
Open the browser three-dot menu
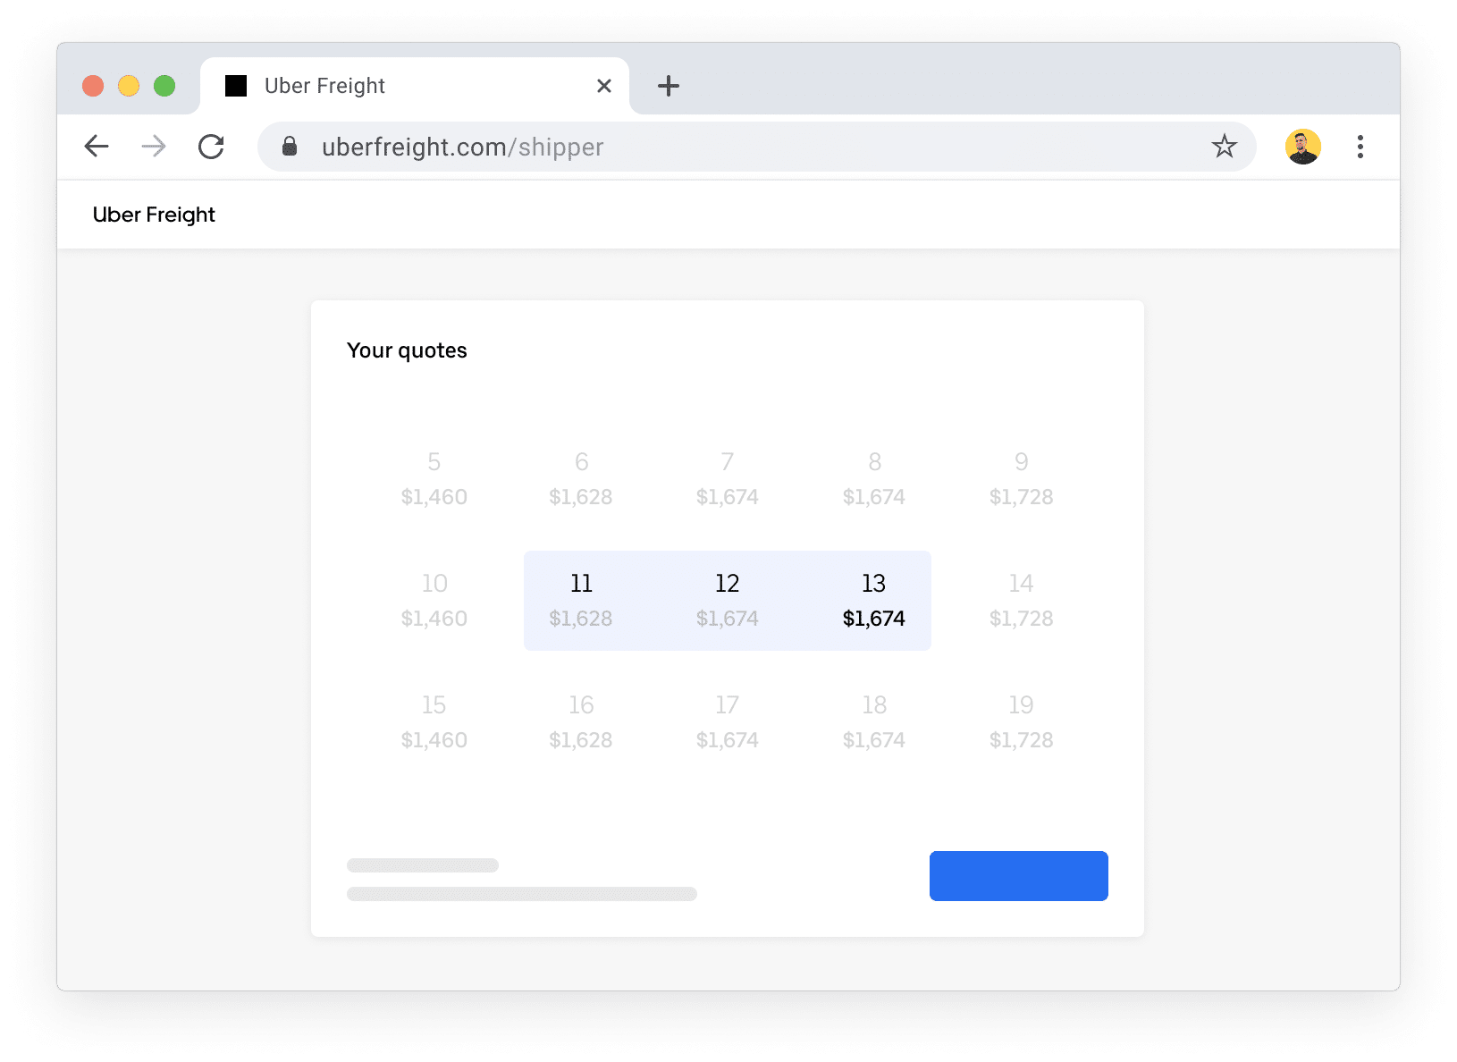click(x=1360, y=147)
